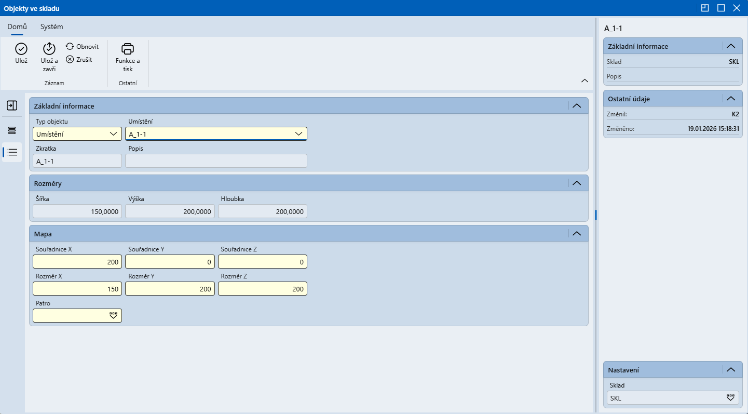Click the A_1-1 heading in right panel

pos(613,28)
